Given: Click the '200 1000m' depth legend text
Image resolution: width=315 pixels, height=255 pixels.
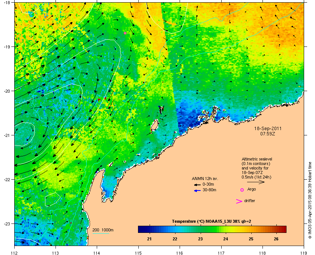Looking at the screenshot, I should [x=103, y=230].
